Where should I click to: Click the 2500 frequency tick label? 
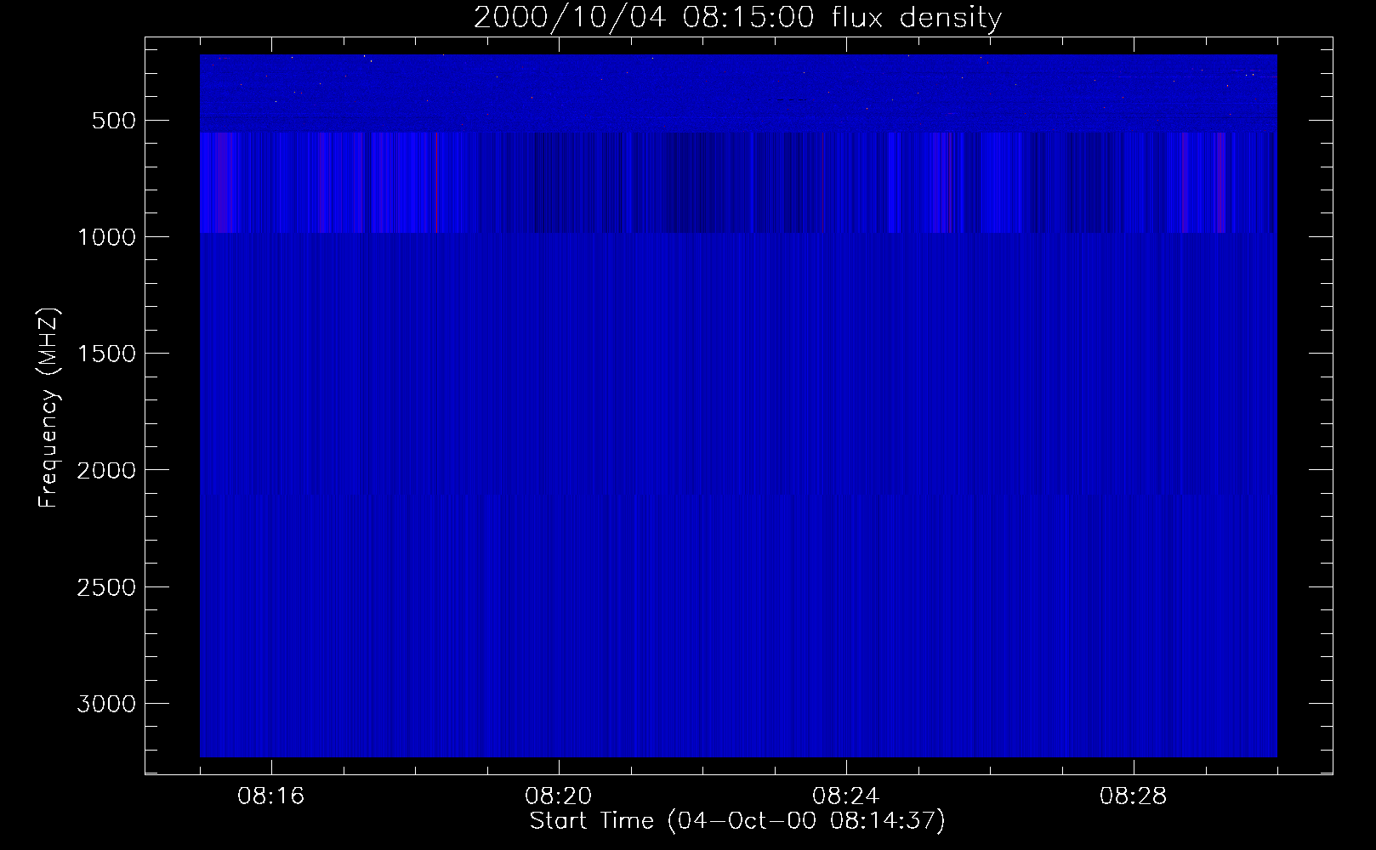point(106,587)
